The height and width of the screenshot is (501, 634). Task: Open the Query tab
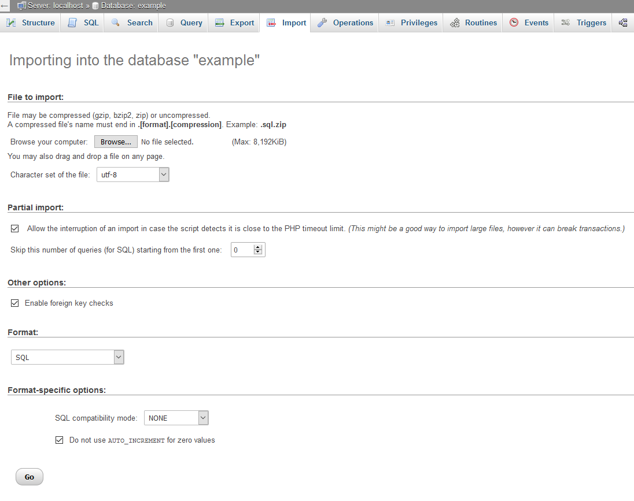(185, 23)
